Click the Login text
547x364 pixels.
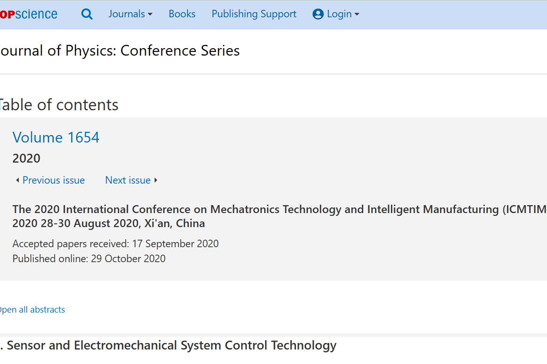pyautogui.click(x=339, y=14)
